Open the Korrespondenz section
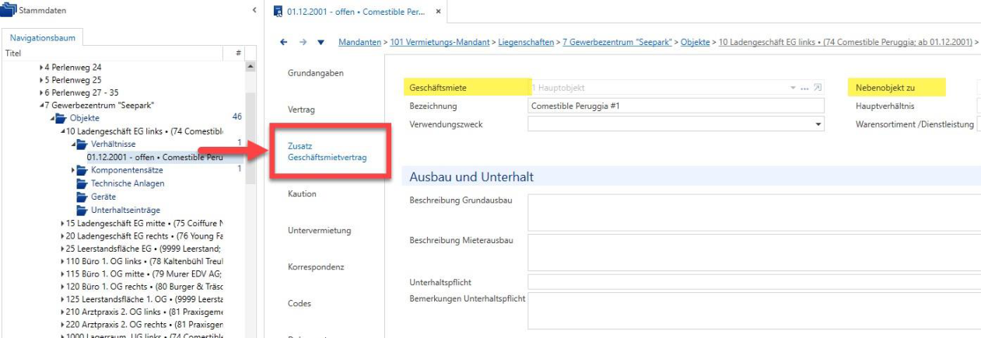The width and height of the screenshot is (981, 338). [x=316, y=267]
